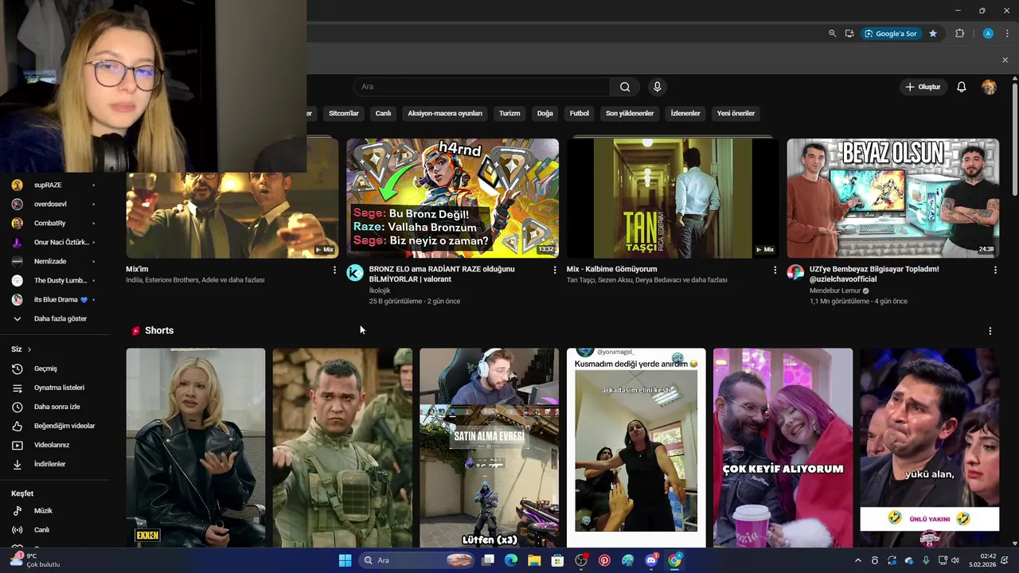This screenshot has width=1019, height=573.
Task: Open the supRAZE subscription
Action: [54, 185]
